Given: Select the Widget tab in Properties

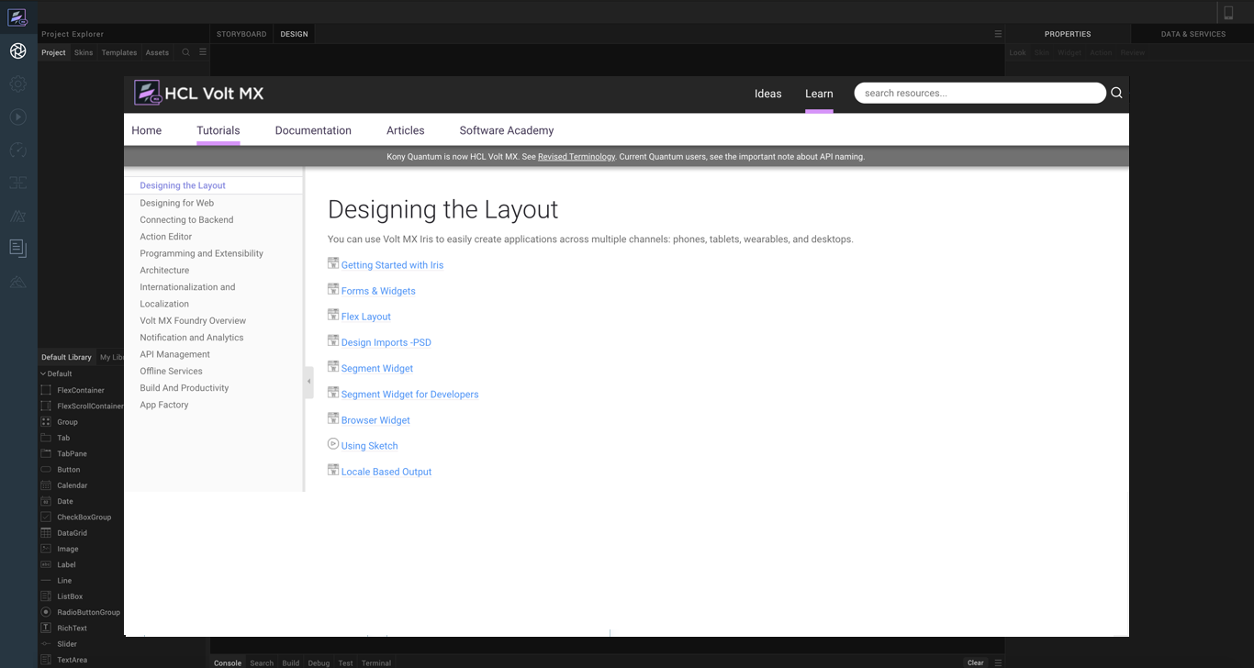Looking at the screenshot, I should (x=1069, y=52).
